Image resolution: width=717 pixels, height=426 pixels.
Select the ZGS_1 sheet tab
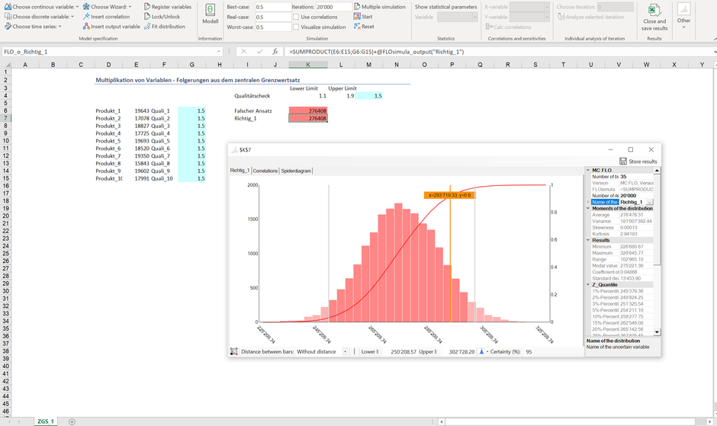[45, 421]
